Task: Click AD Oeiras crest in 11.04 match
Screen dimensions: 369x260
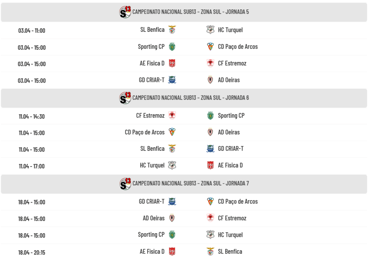Action: coord(210,132)
